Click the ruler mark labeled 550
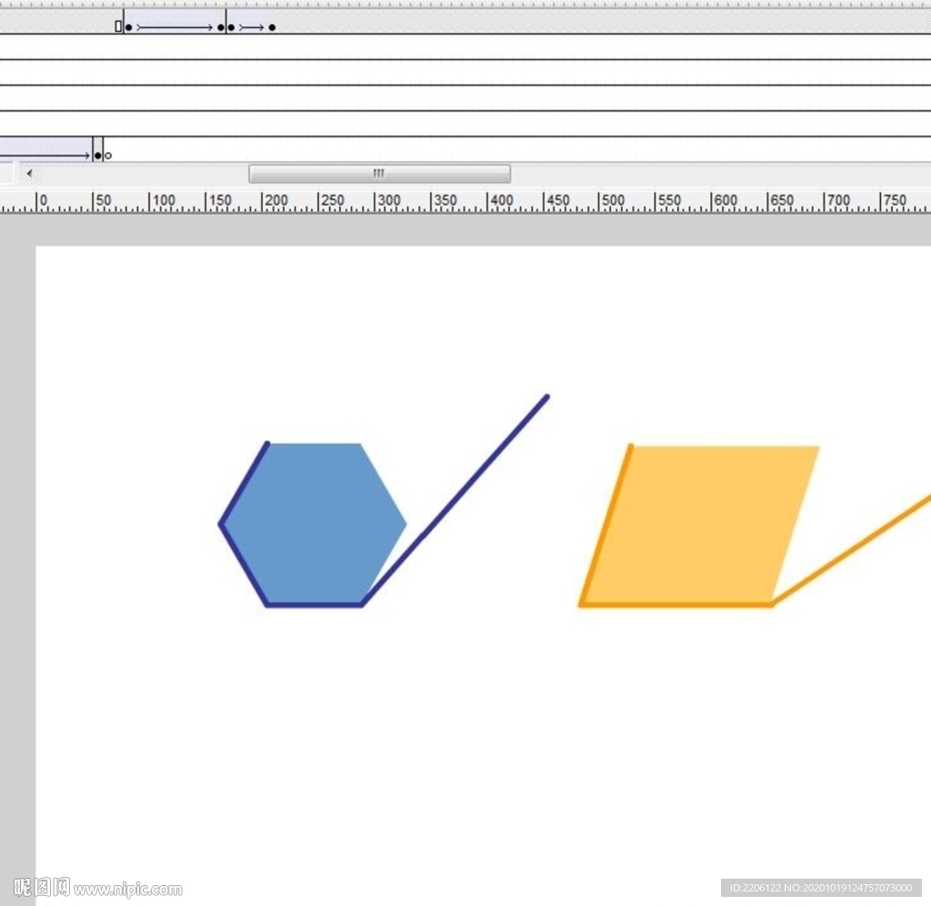931x906 pixels. pyautogui.click(x=669, y=200)
